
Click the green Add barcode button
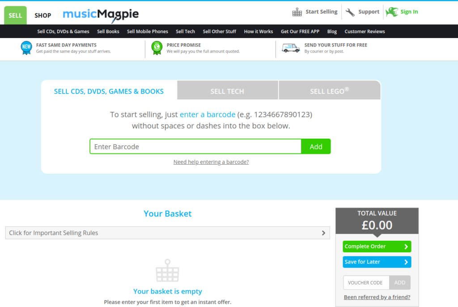pos(316,146)
